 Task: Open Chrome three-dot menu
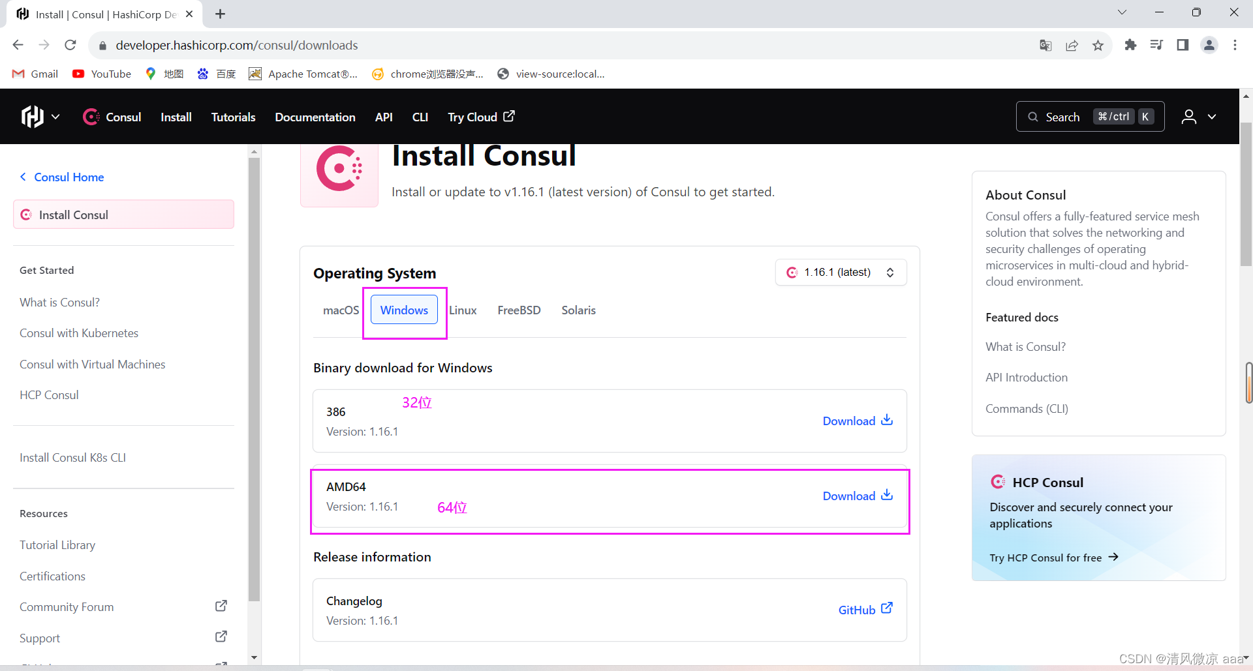(1235, 45)
